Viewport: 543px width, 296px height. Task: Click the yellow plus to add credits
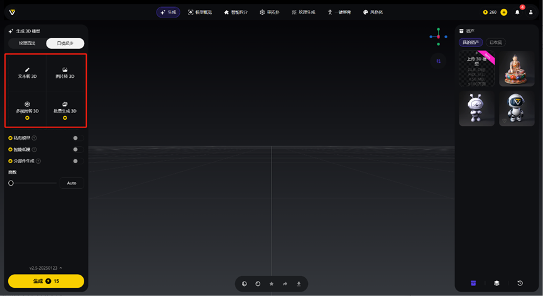pos(503,12)
